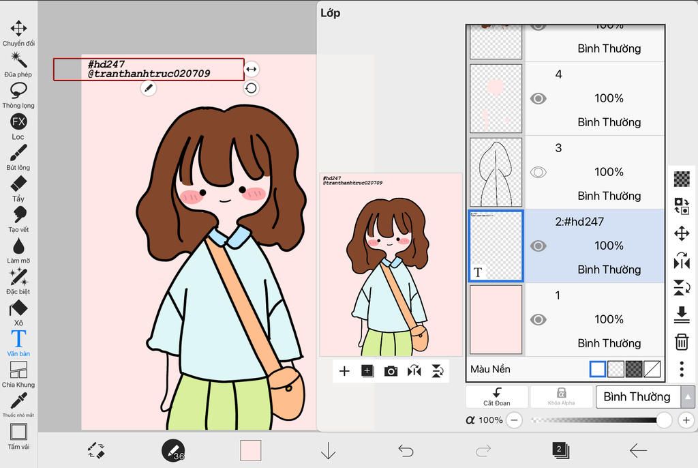Select the Thuốc nhỏ mắt eyedropper tool
The width and height of the screenshot is (698, 468).
pyautogui.click(x=18, y=405)
